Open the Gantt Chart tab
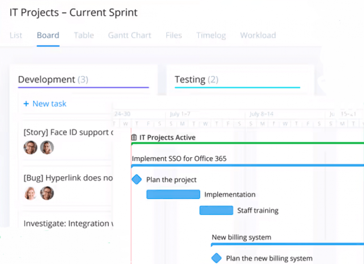 tap(130, 36)
